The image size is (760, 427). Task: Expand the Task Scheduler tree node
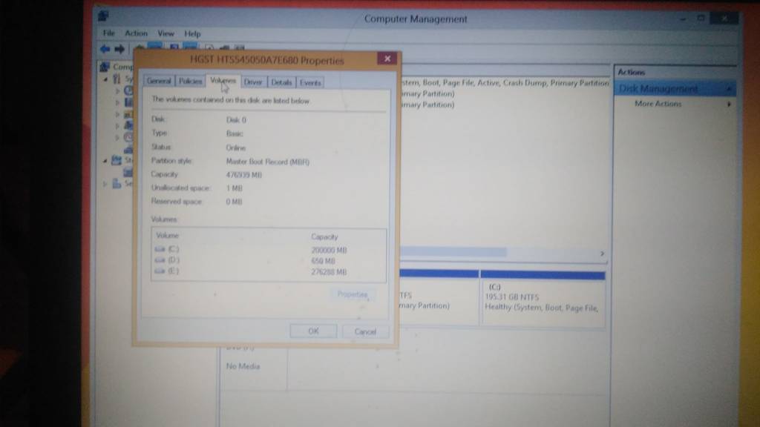pos(117,90)
